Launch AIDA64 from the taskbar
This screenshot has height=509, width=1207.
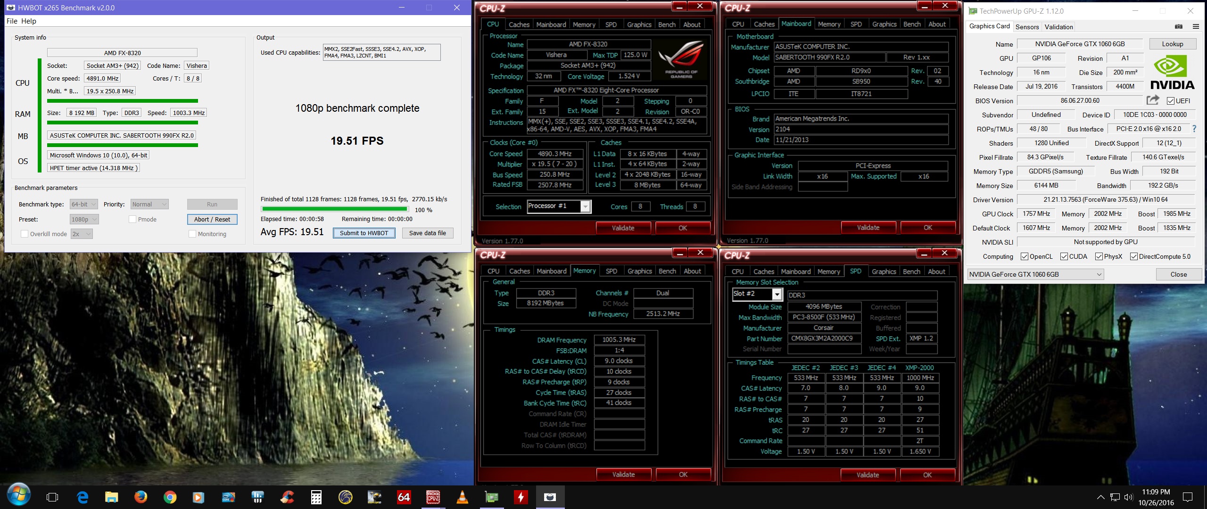point(404,497)
